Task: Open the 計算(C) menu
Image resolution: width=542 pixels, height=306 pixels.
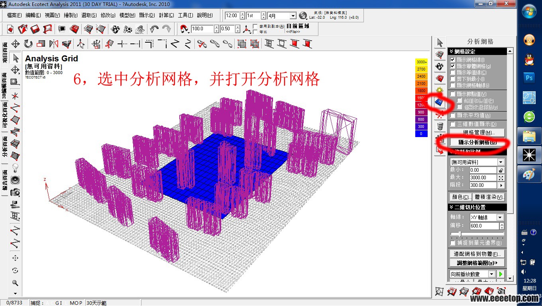Action: (x=166, y=16)
